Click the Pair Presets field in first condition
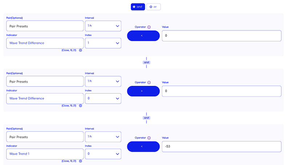Image resolution: width=291 pixels, height=165 pixels. pyautogui.click(x=45, y=26)
